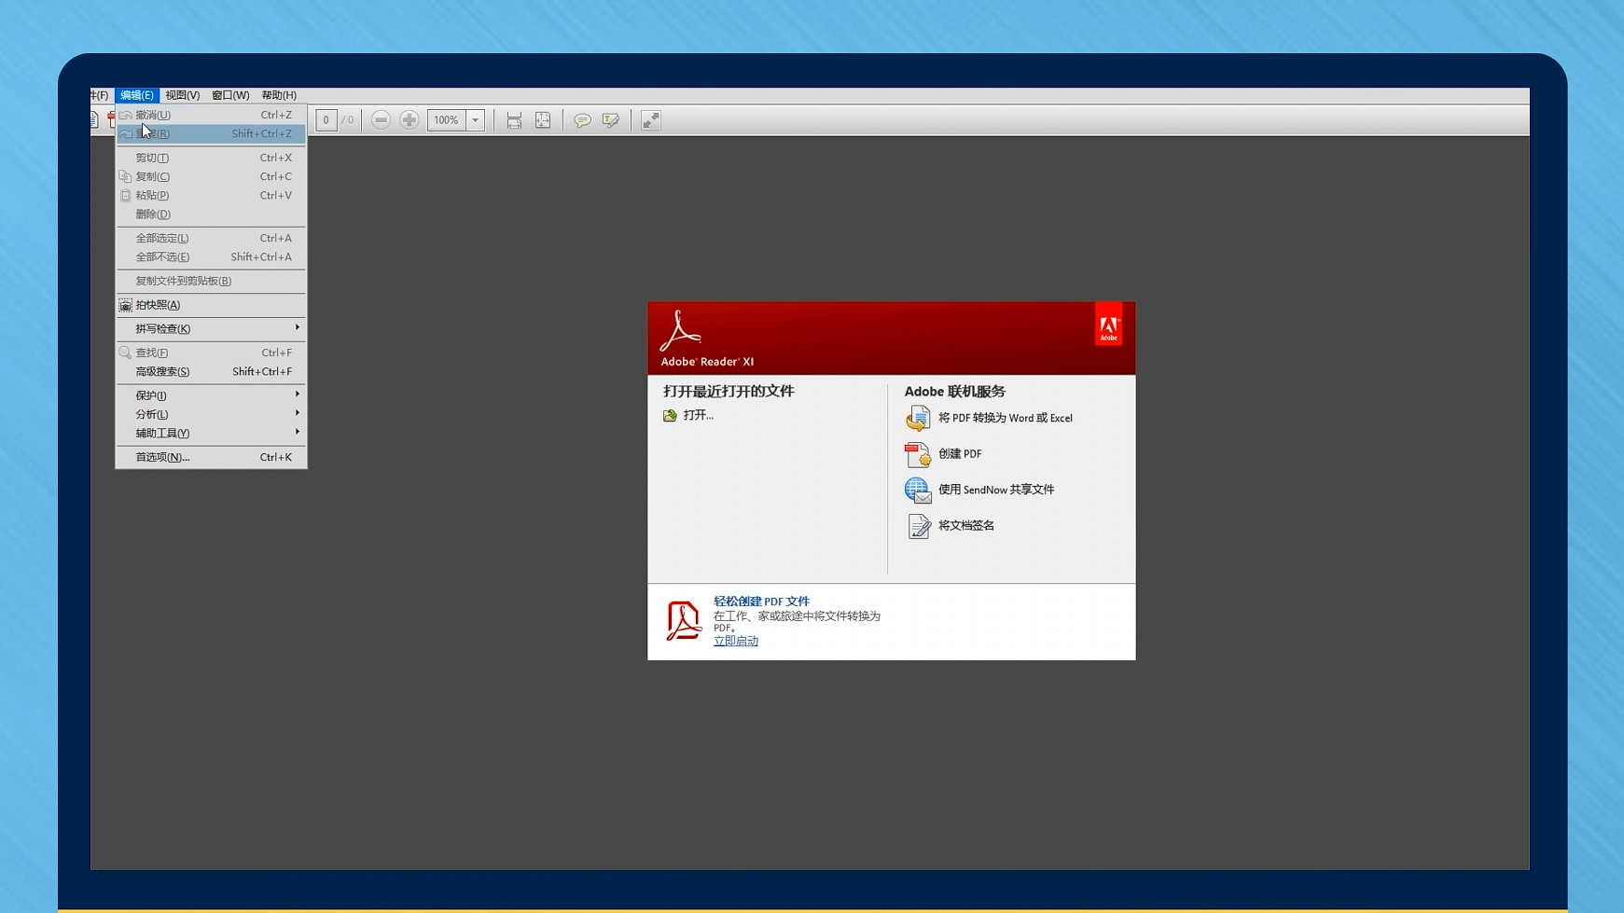
Task: Click the 将文档签名 link
Action: pyautogui.click(x=966, y=526)
